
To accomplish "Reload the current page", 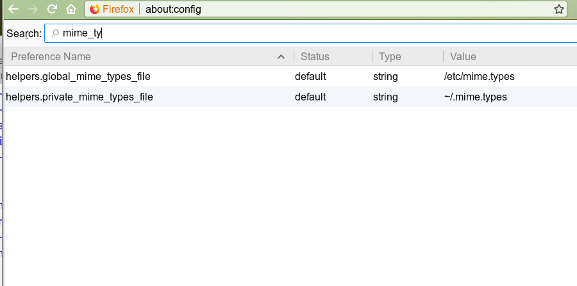I will [x=52, y=9].
